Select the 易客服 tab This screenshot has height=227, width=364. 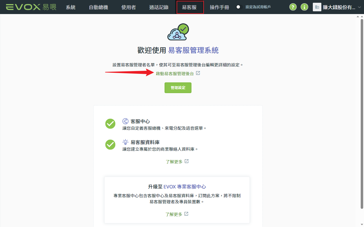[x=190, y=7]
